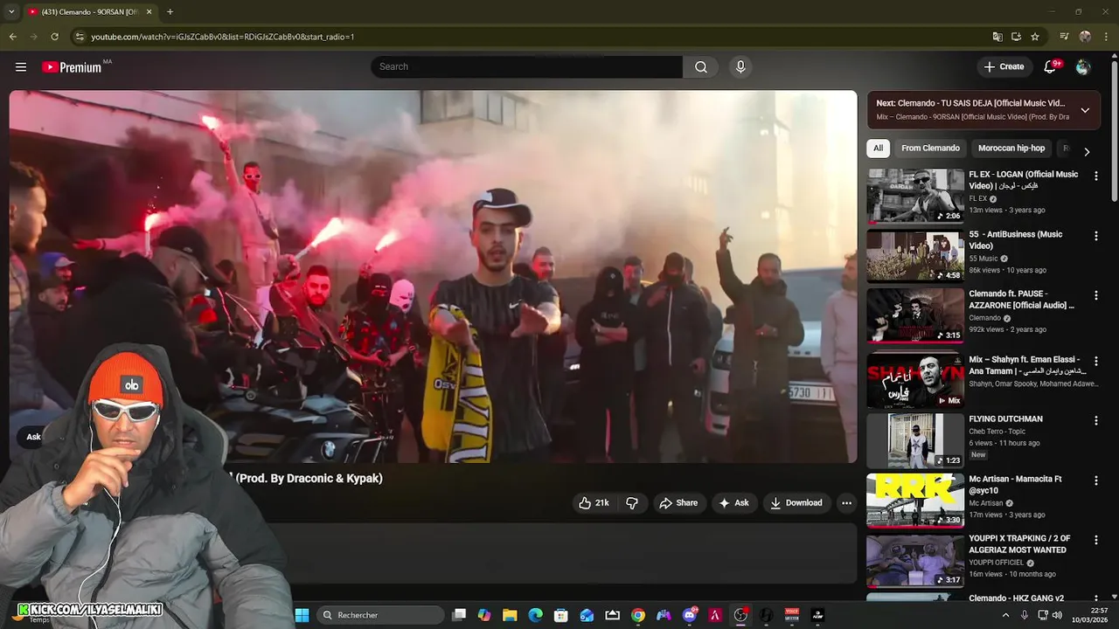Click the Chrome translate page icon
The image size is (1119, 629).
[997, 37]
